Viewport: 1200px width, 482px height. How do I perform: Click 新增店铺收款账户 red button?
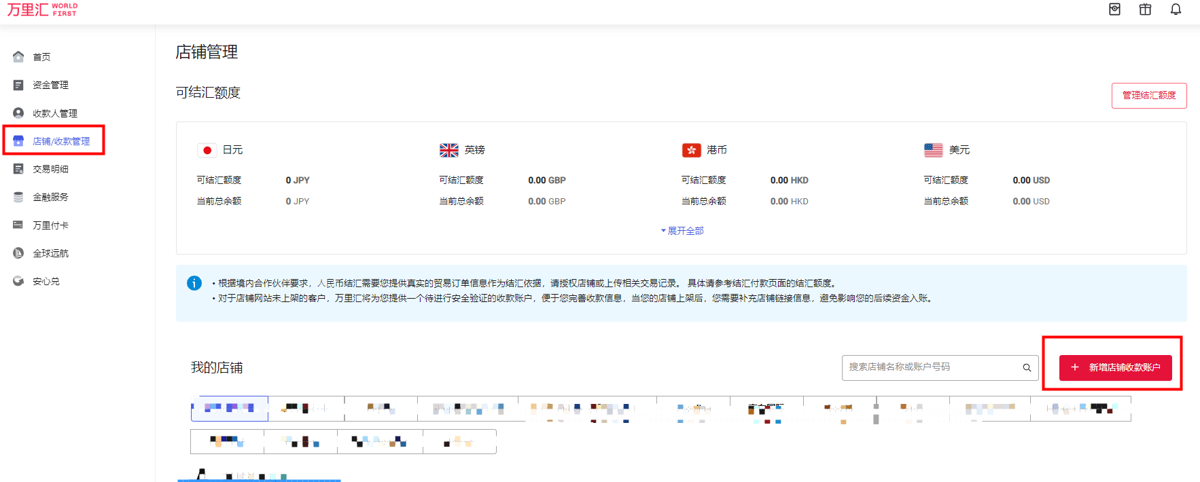(x=1115, y=367)
